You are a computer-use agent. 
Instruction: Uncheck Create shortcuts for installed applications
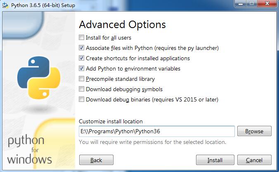point(81,58)
